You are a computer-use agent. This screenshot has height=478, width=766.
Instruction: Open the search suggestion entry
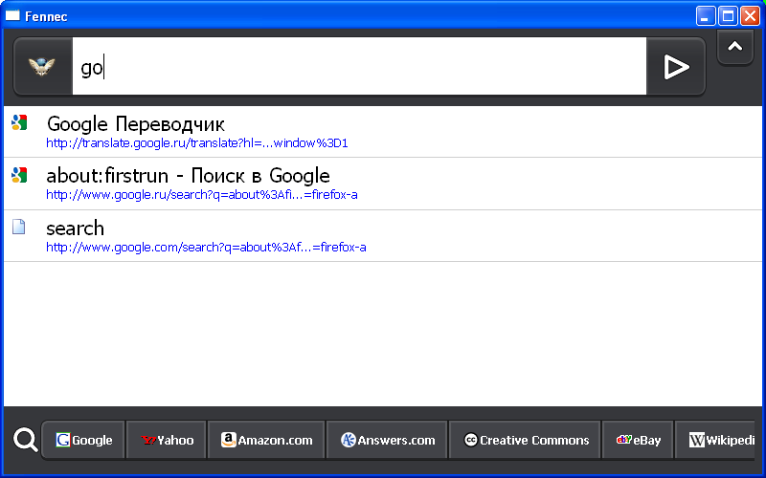(75, 228)
